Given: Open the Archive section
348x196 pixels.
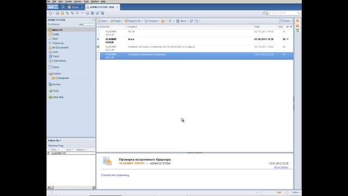Looking at the screenshot, I should click(57, 84).
